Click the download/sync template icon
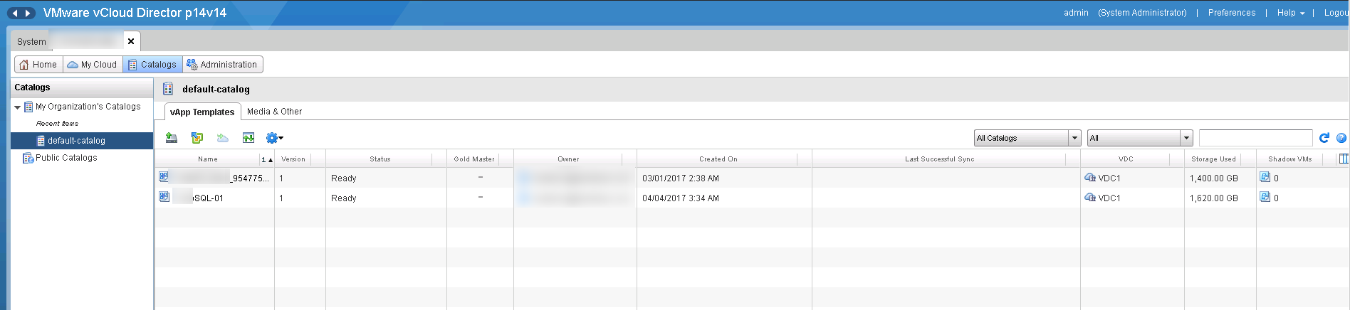Viewport: 1350px width, 310px height. click(248, 138)
